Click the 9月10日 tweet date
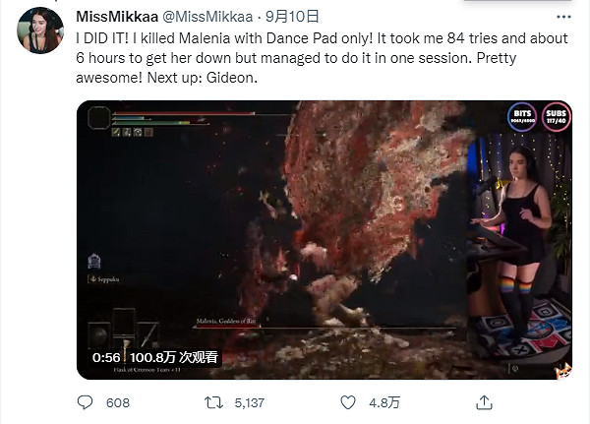The width and height of the screenshot is (590, 424). pyautogui.click(x=292, y=17)
